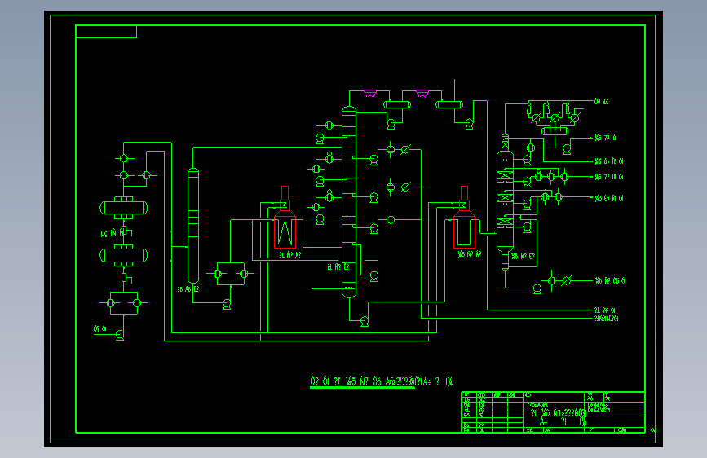Click the underlined drawing title text
The width and height of the screenshot is (707, 458).
(381, 381)
